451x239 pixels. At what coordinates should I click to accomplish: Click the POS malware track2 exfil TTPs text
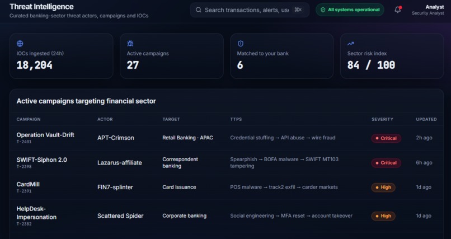pos(284,187)
